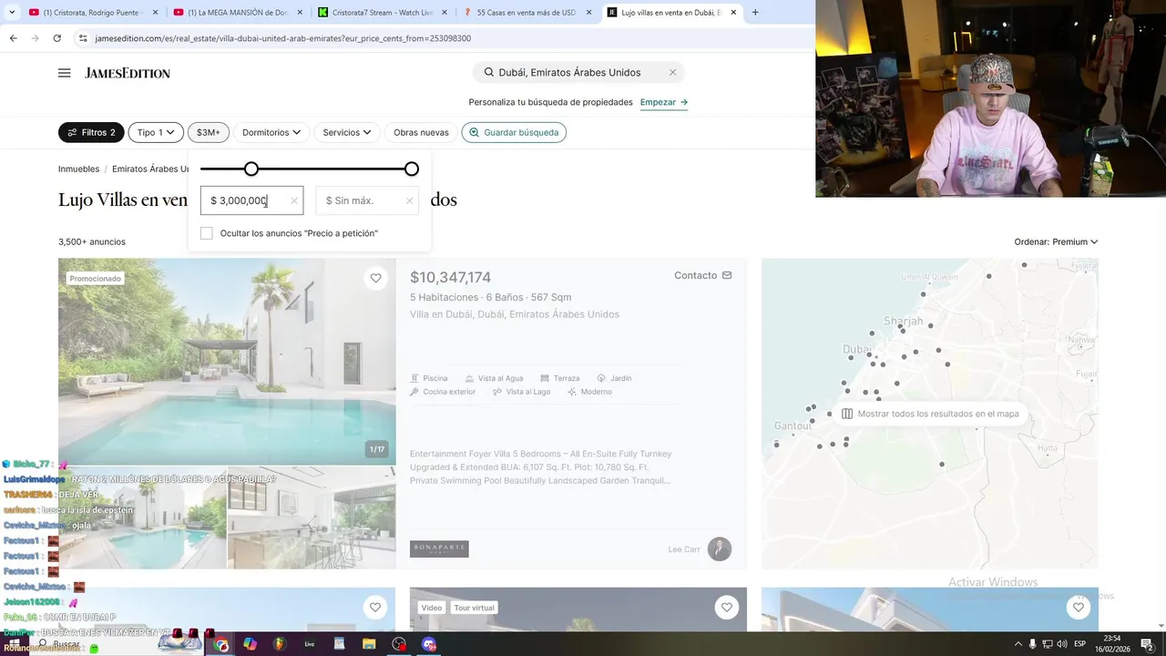
Task: Close the 55 Casas en venta tab
Action: pos(588,13)
